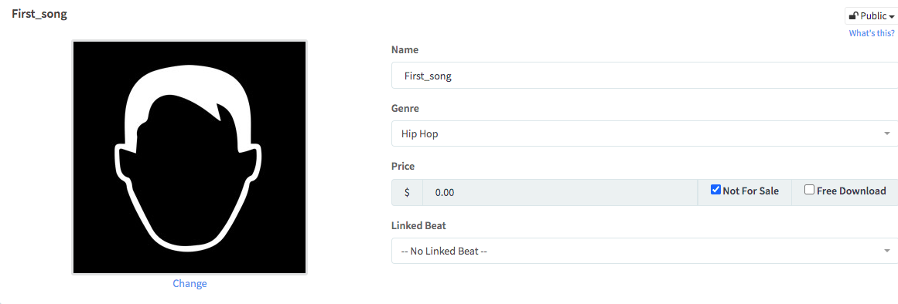Click the First_song heading at top left
The width and height of the screenshot is (898, 304).
pos(39,15)
